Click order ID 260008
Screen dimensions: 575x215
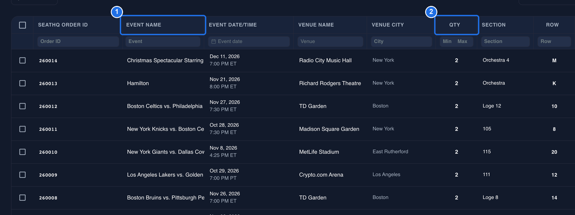click(x=48, y=198)
